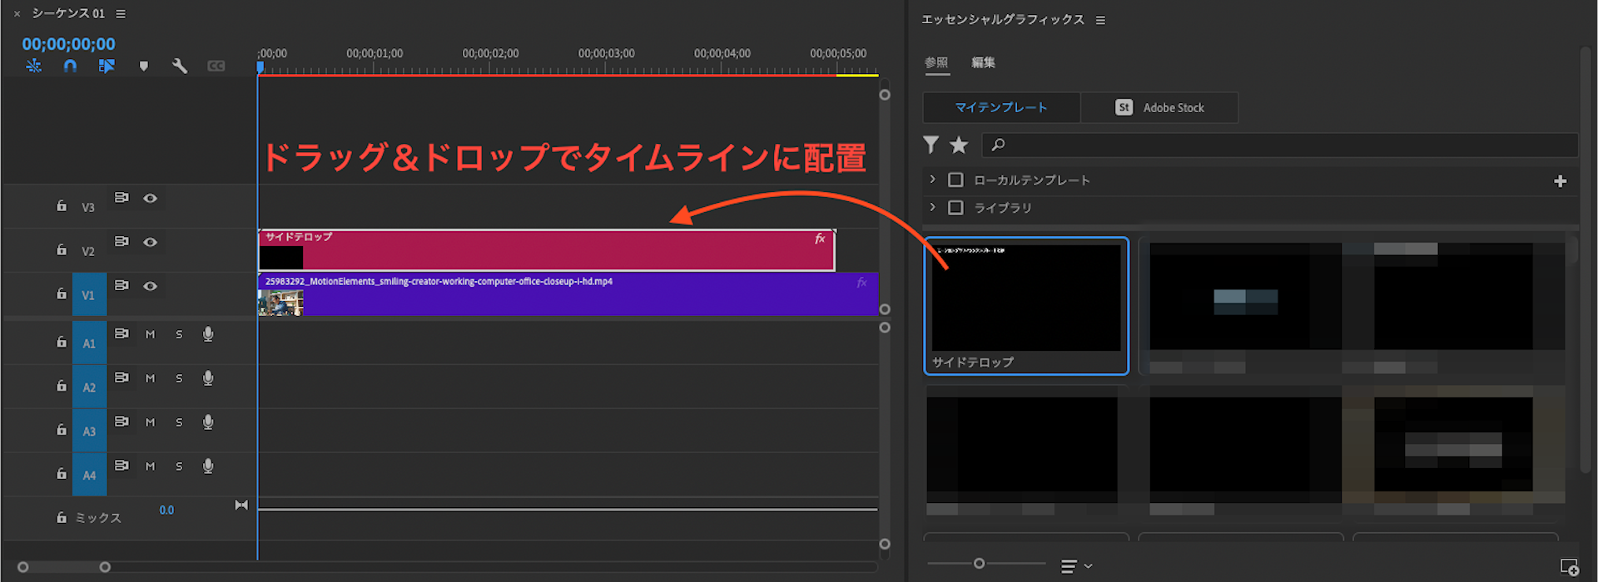1598x582 pixels.
Task: Toggle A3 sync lock icon
Action: (x=122, y=422)
